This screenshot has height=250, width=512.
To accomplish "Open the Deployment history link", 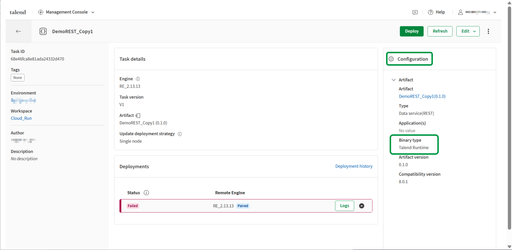I will click(354, 166).
